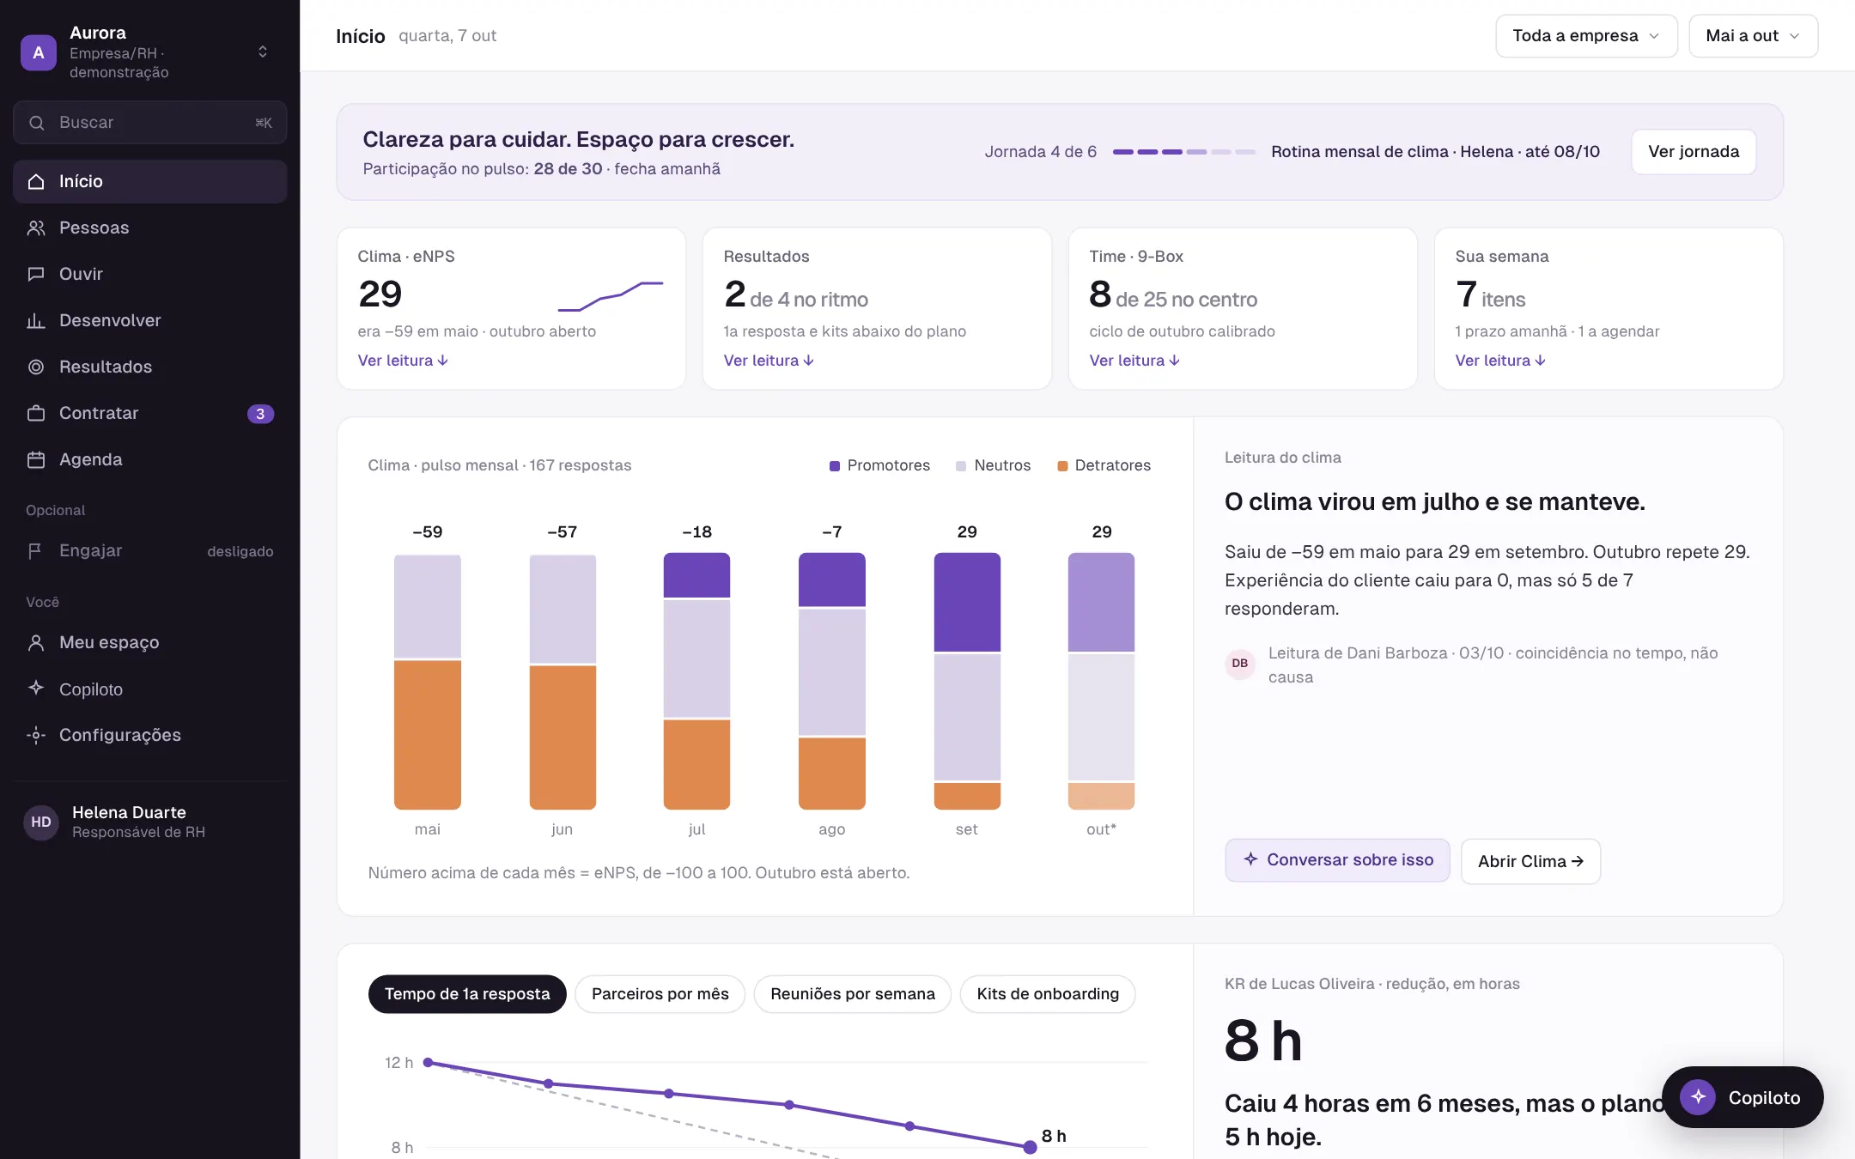Viewport: 1855px width, 1159px height.
Task: Click the purple Aurora workspace logo
Action: [39, 52]
